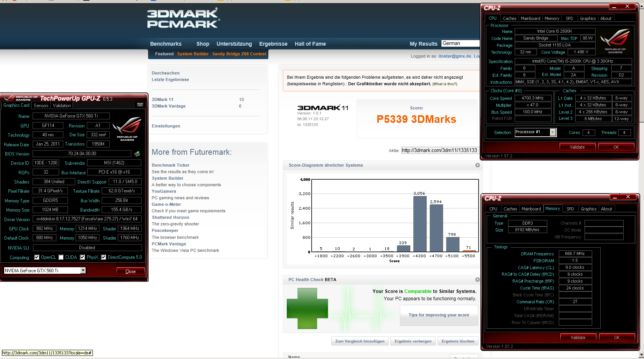
Task: Open Graphics tab in CPU-Z memory window
Action: (589, 209)
